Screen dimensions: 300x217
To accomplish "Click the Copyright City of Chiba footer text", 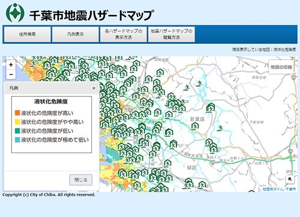I will point(49,195).
